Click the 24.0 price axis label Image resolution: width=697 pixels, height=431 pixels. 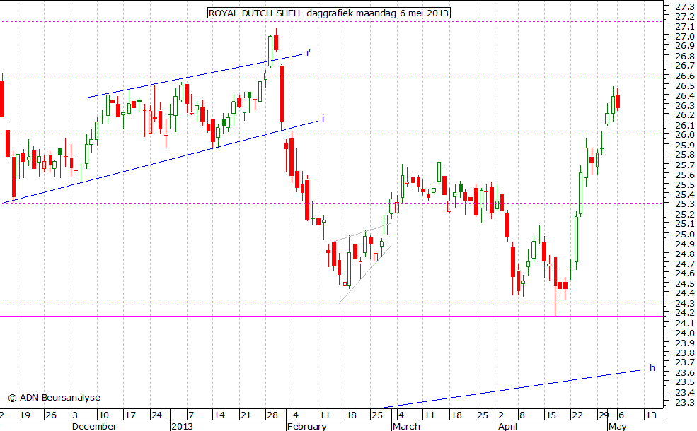point(684,333)
